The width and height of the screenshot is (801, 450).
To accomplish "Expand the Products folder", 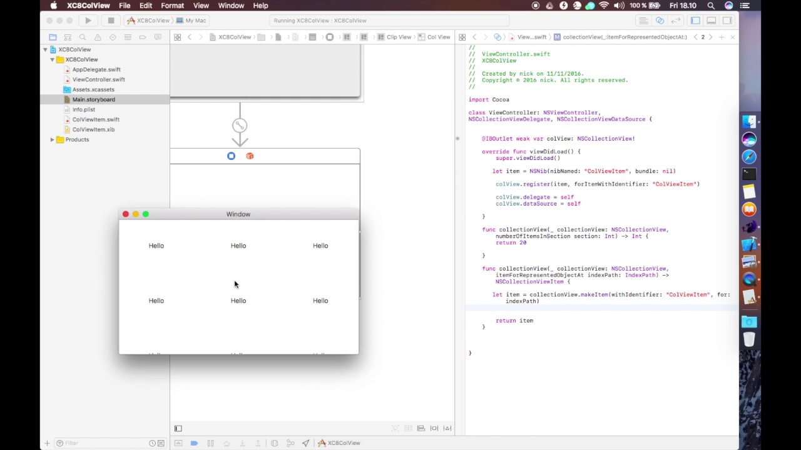I will [x=53, y=139].
